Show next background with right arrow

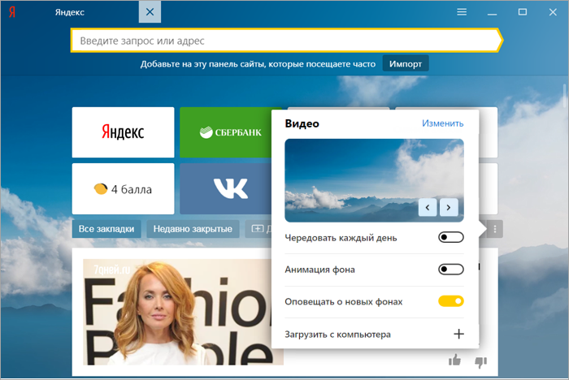point(449,207)
